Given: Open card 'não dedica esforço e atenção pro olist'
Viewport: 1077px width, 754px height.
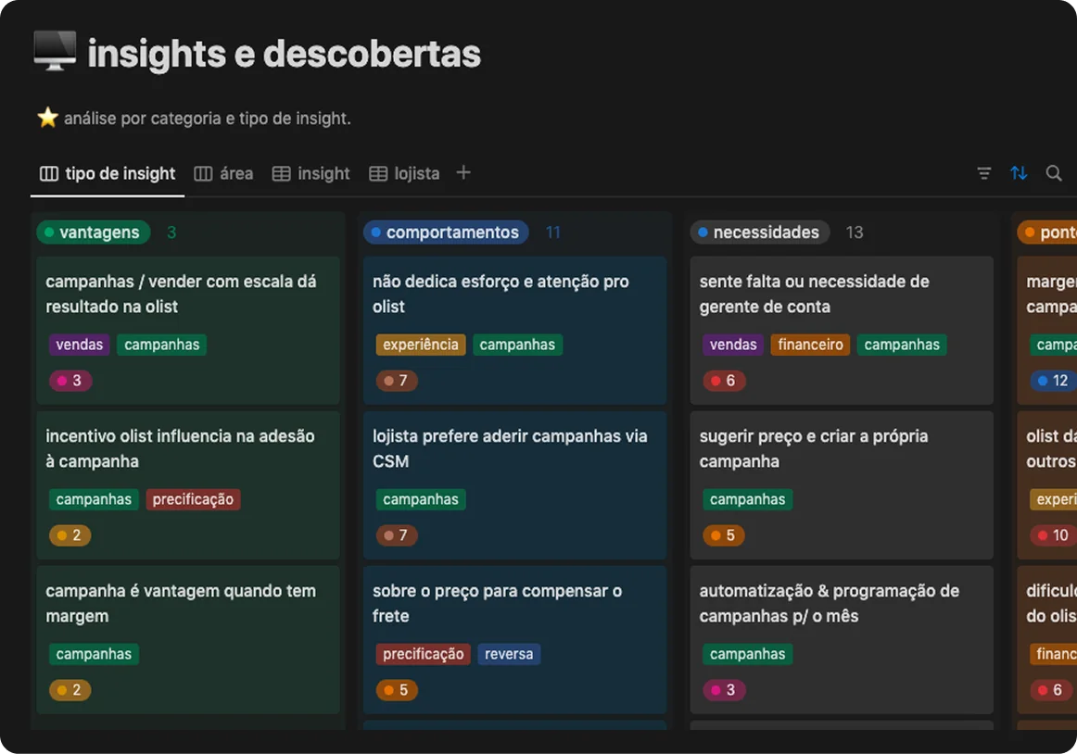Looking at the screenshot, I should (515, 331).
